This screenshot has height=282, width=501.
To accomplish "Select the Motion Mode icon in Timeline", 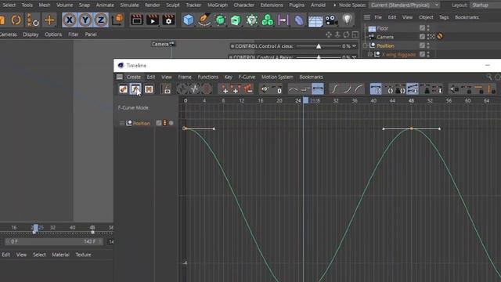I will (x=149, y=89).
